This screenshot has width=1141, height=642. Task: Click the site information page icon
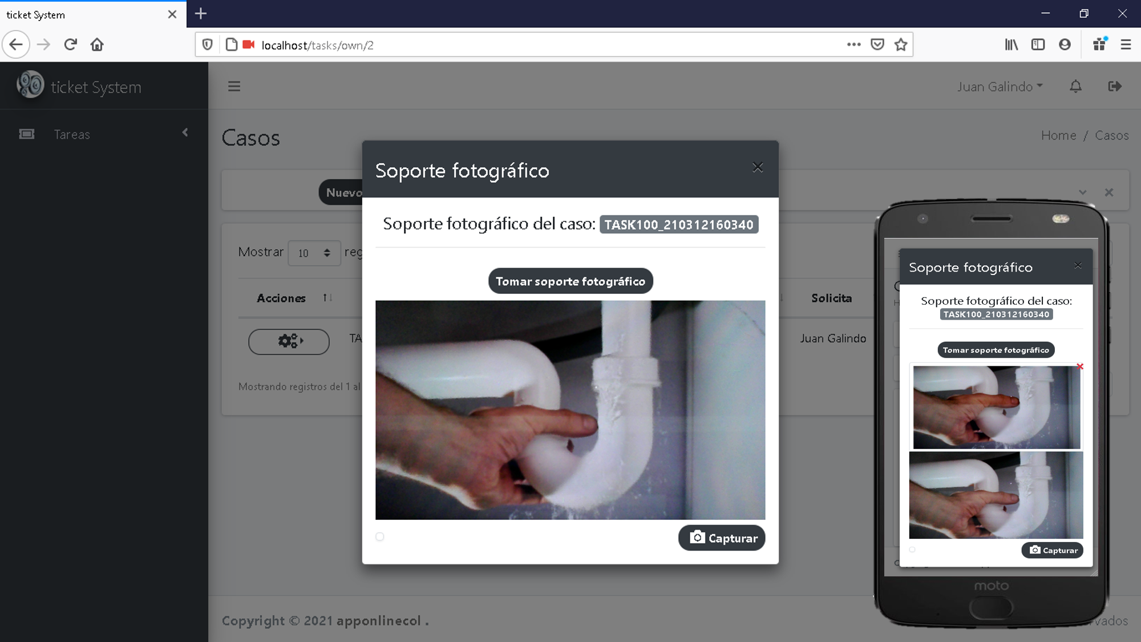pos(231,45)
